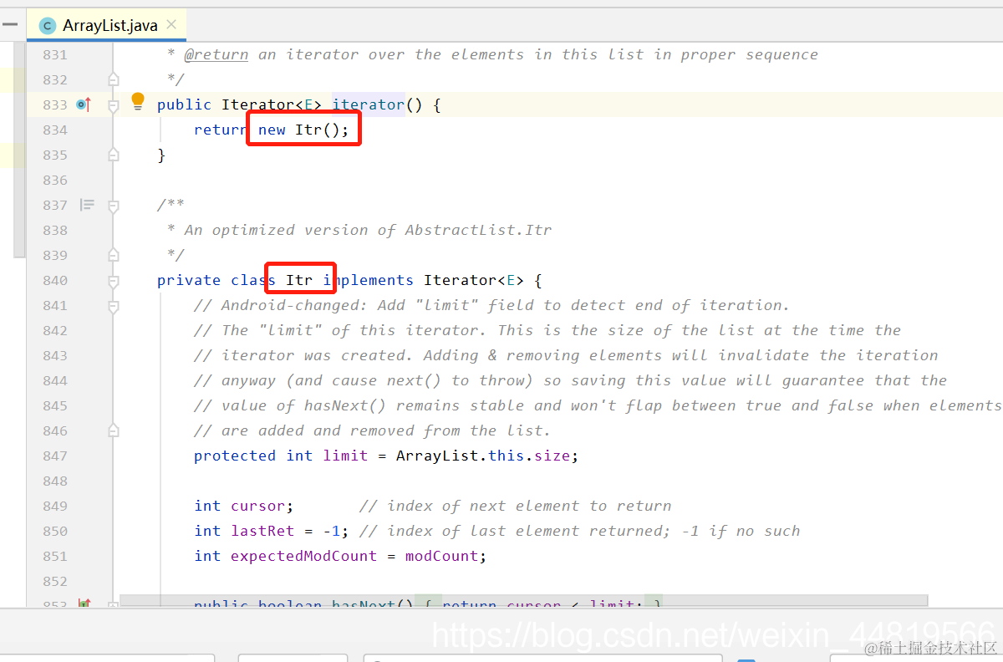The image size is (1003, 662).
Task: Click the gutter marker icon on line 853
Action: [84, 603]
